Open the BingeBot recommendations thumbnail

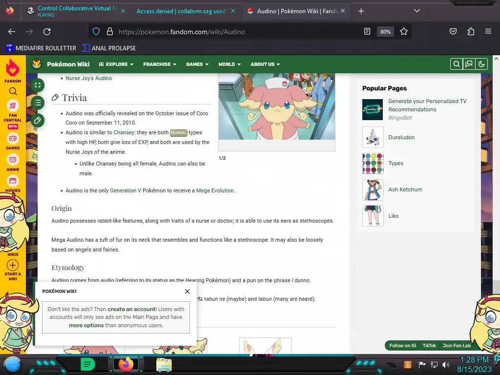(373, 109)
